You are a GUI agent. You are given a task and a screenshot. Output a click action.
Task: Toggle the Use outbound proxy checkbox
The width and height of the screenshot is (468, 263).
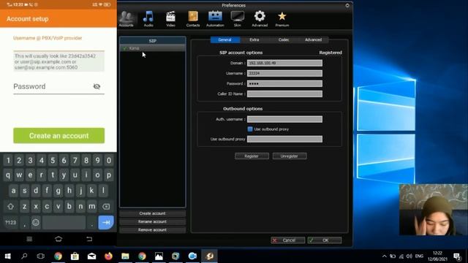coord(250,129)
